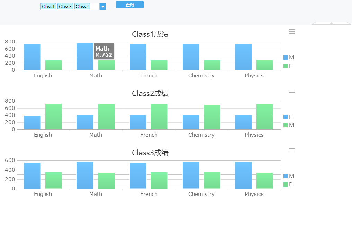352x241 pixels.
Task: Open the Class3 chart hamburger menu
Action: click(x=292, y=150)
